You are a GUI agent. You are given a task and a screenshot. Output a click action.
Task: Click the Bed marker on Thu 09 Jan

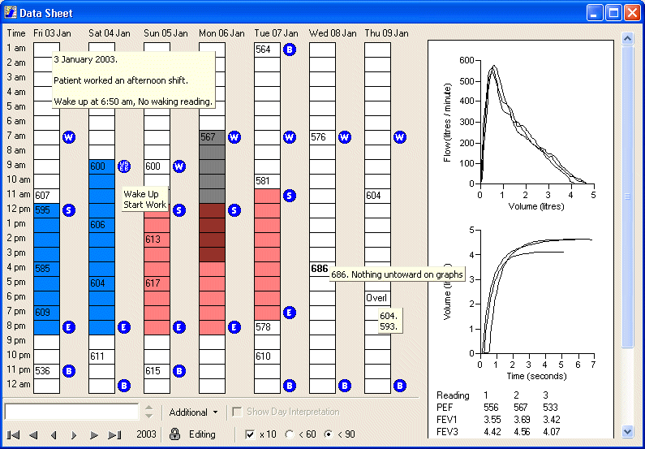(400, 386)
